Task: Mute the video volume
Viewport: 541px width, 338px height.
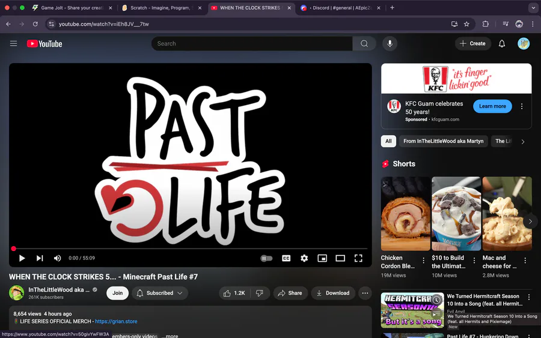Action: click(x=57, y=258)
